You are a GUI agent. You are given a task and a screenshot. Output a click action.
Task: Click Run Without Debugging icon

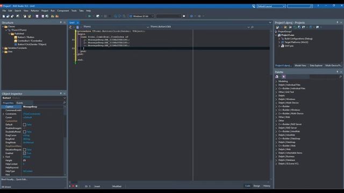98,16
